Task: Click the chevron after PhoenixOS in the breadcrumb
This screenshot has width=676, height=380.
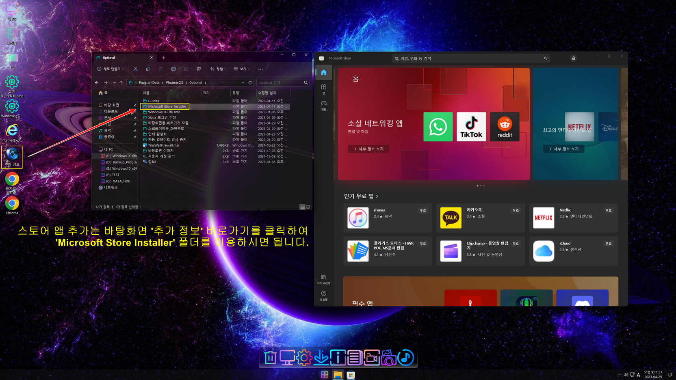Action: click(x=186, y=82)
